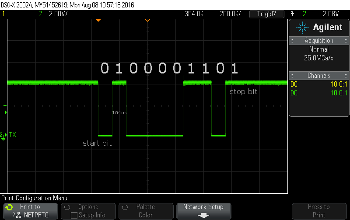The height and width of the screenshot is (220, 350).
Task: Click the falling edge trigger icon
Action: tap(292, 14)
